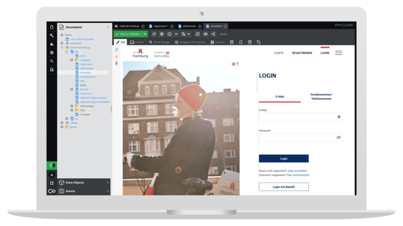Click the Jetzt anmelden link
The height and width of the screenshot is (226, 403).
click(x=298, y=171)
